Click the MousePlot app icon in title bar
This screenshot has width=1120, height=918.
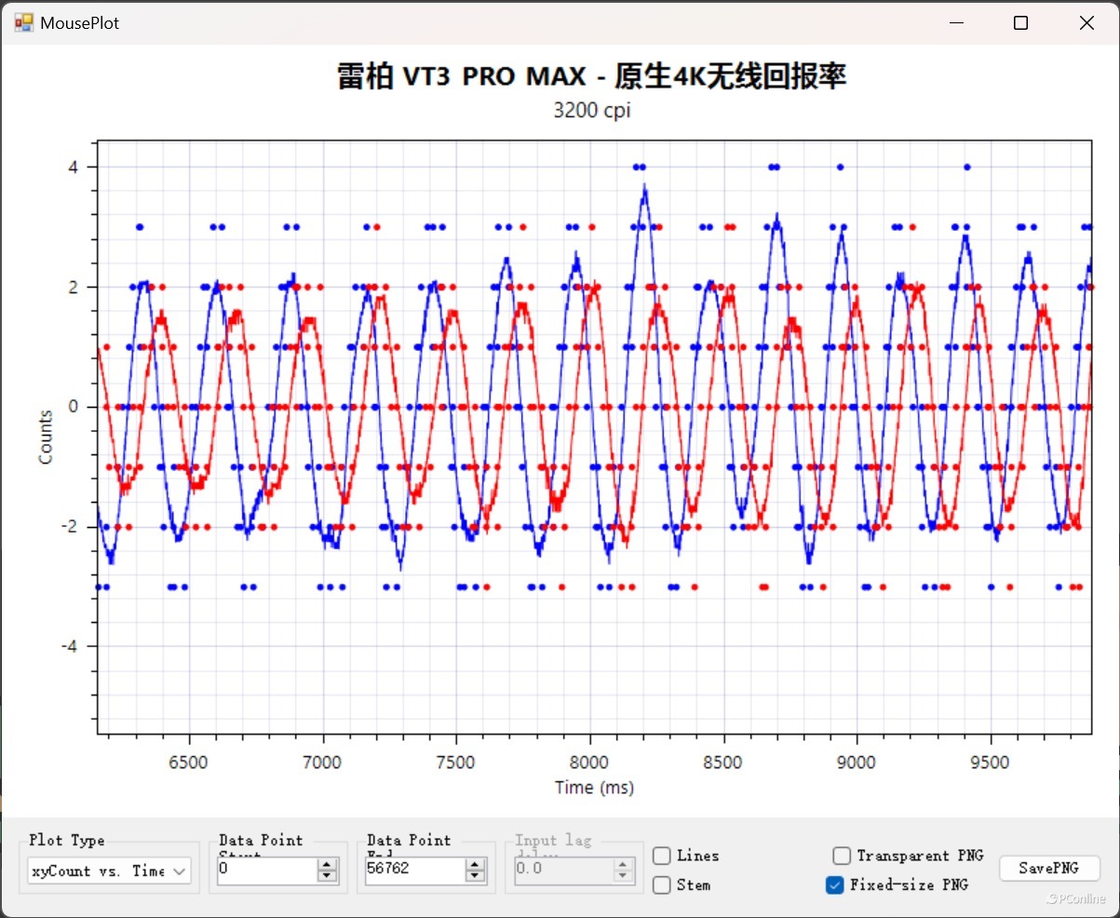coord(23,22)
